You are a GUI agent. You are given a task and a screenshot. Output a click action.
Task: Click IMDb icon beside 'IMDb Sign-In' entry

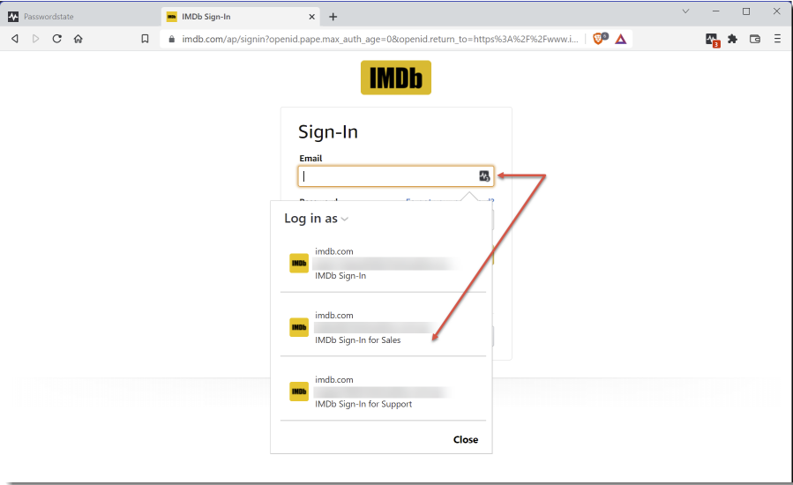pos(299,263)
